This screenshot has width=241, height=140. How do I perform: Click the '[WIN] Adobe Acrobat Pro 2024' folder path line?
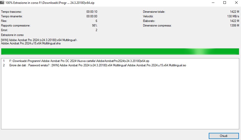39,40
